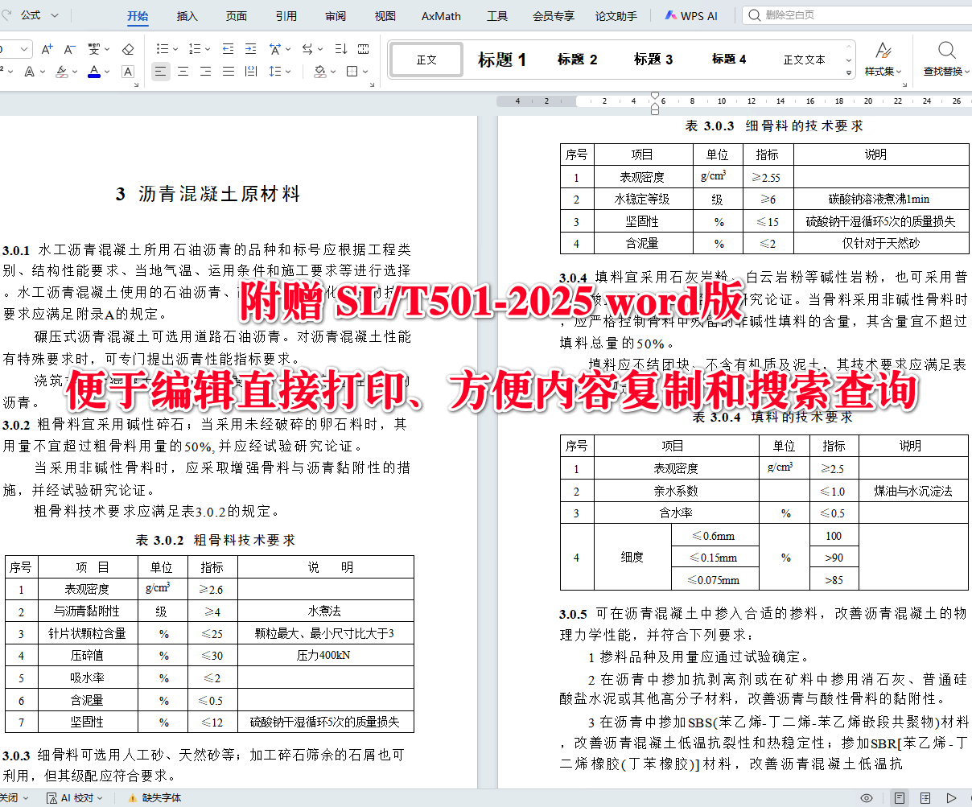Open the 插入 tab
This screenshot has height=807, width=972.
187,16
